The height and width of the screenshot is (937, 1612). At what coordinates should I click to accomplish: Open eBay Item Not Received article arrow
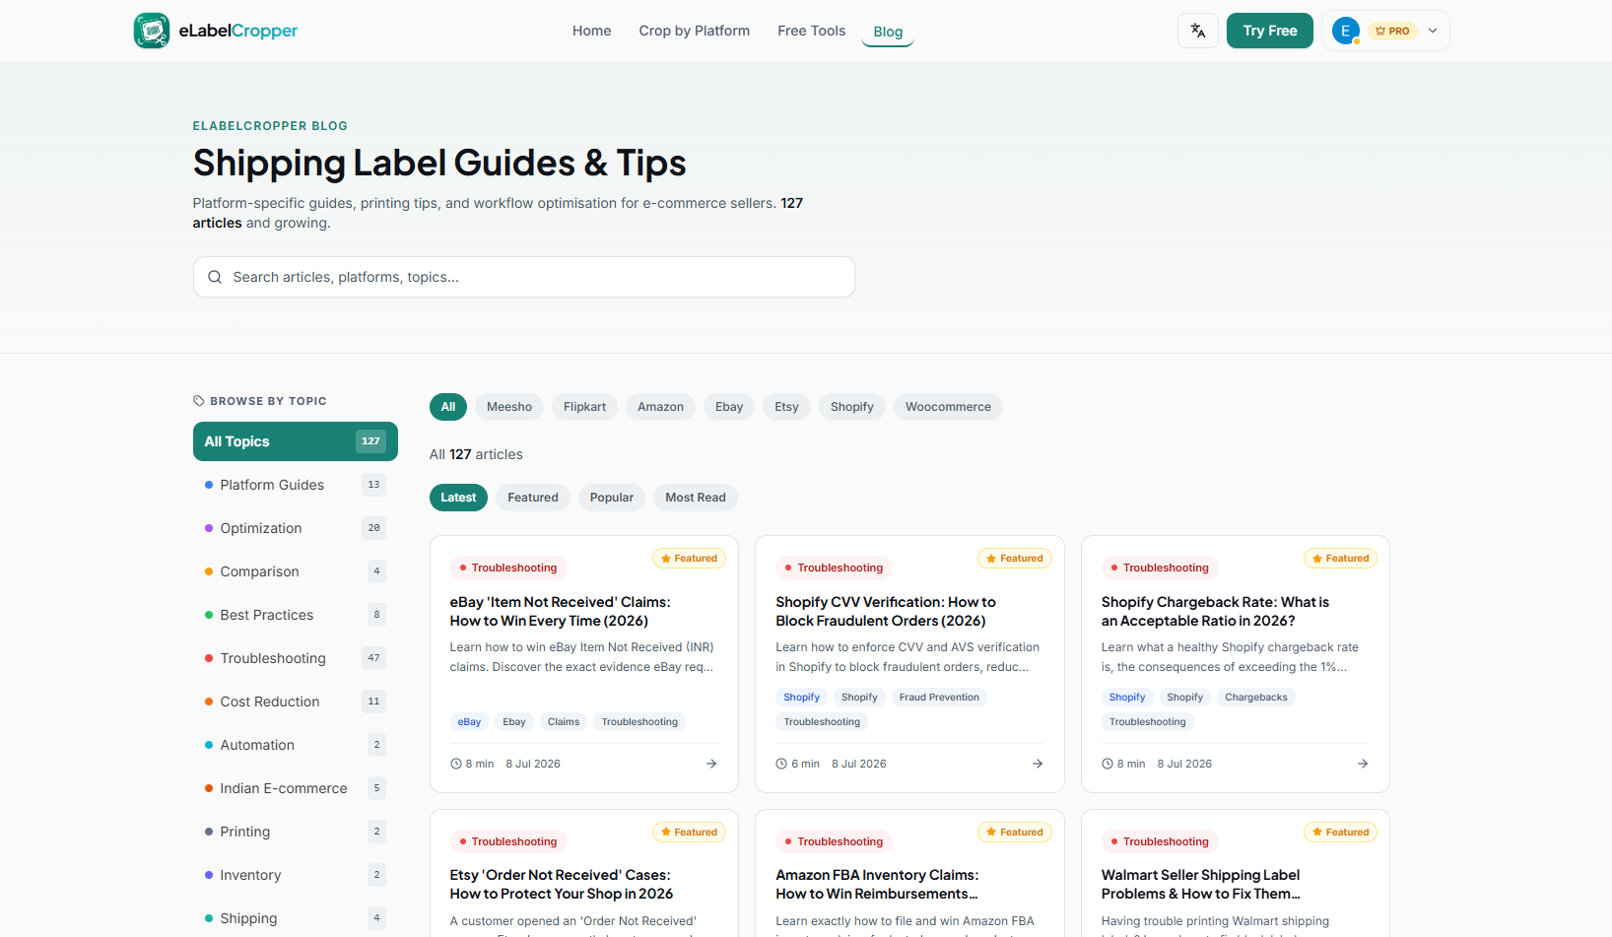(x=711, y=764)
